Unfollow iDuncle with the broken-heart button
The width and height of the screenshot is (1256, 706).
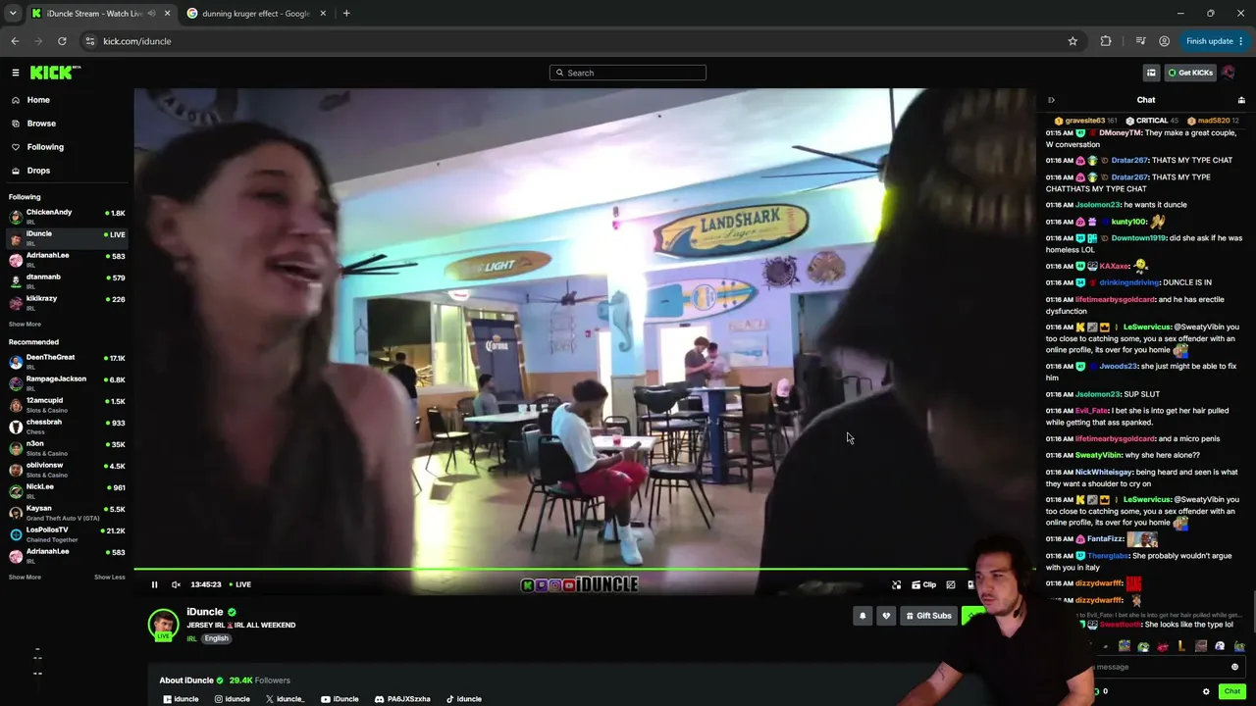pyautogui.click(x=886, y=616)
